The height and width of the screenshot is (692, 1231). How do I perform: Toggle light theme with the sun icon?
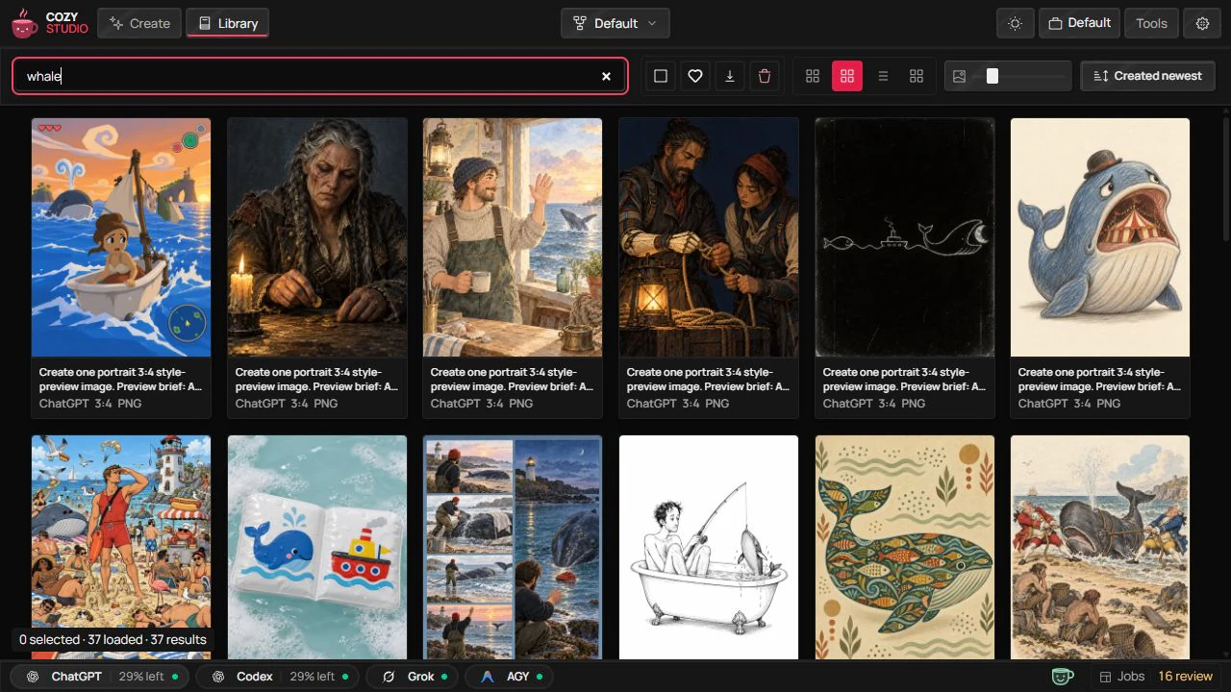(x=1015, y=23)
